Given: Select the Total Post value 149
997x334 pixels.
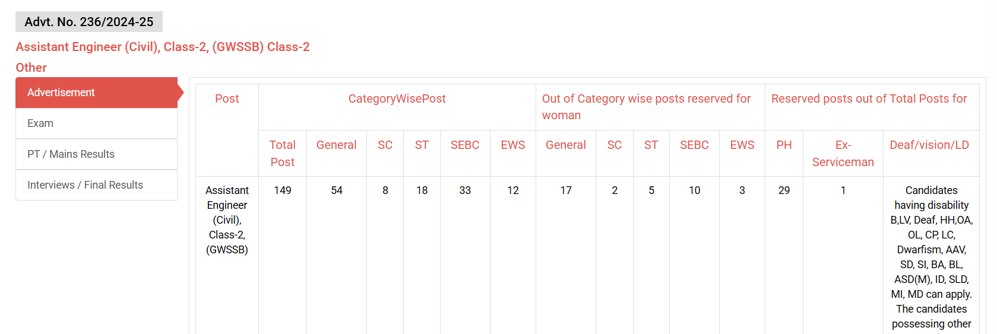Looking at the screenshot, I should (x=283, y=190).
